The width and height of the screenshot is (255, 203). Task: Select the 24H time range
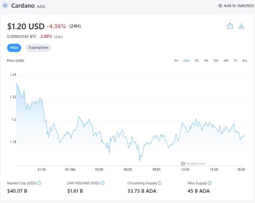click(186, 61)
